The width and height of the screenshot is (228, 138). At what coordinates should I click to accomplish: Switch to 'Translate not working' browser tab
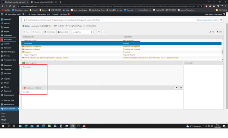coord(43,2)
